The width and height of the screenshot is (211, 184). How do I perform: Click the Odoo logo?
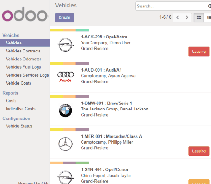(x=25, y=14)
